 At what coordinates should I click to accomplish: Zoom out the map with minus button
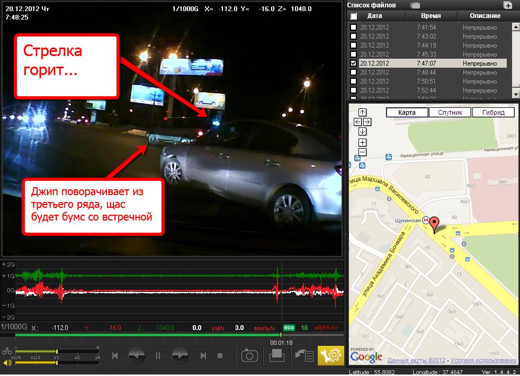[x=362, y=152]
